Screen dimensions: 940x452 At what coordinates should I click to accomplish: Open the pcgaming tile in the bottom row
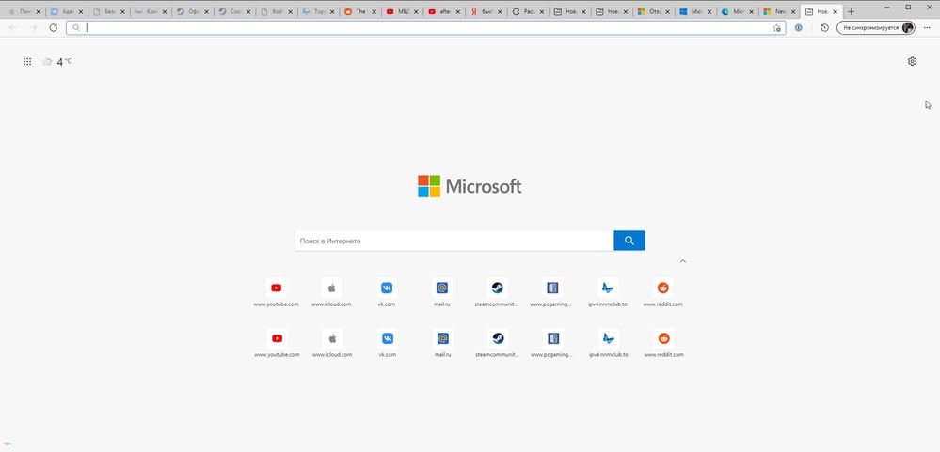[x=552, y=343]
